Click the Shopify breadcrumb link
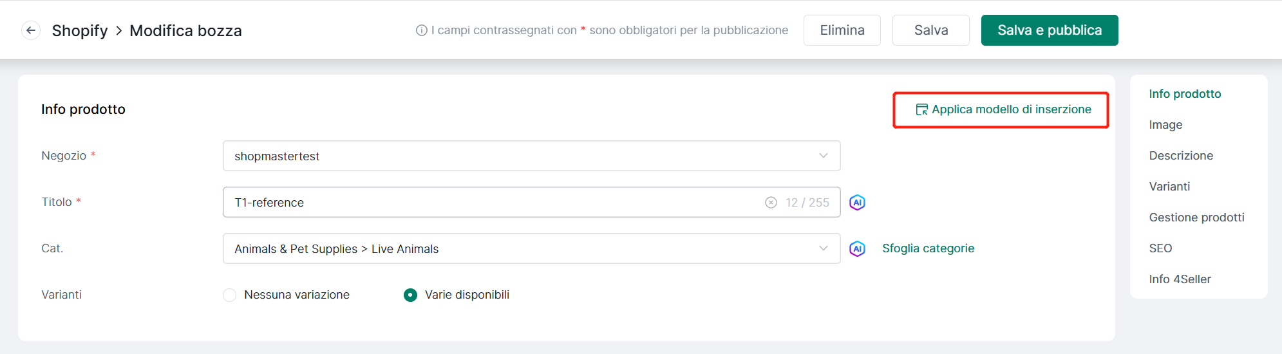 coord(80,30)
